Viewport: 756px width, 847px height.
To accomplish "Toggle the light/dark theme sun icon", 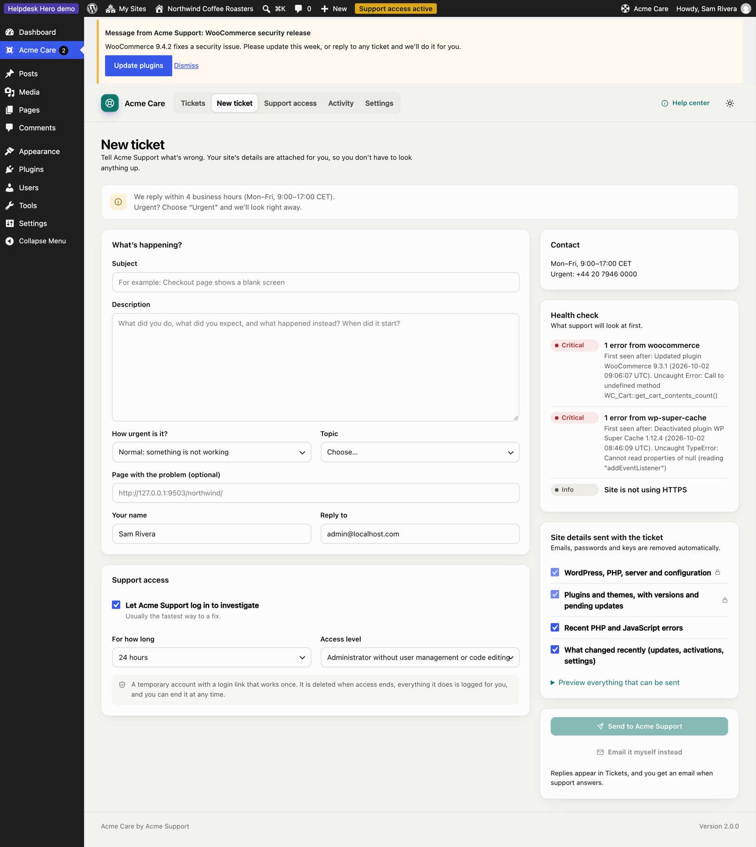I will click(730, 103).
